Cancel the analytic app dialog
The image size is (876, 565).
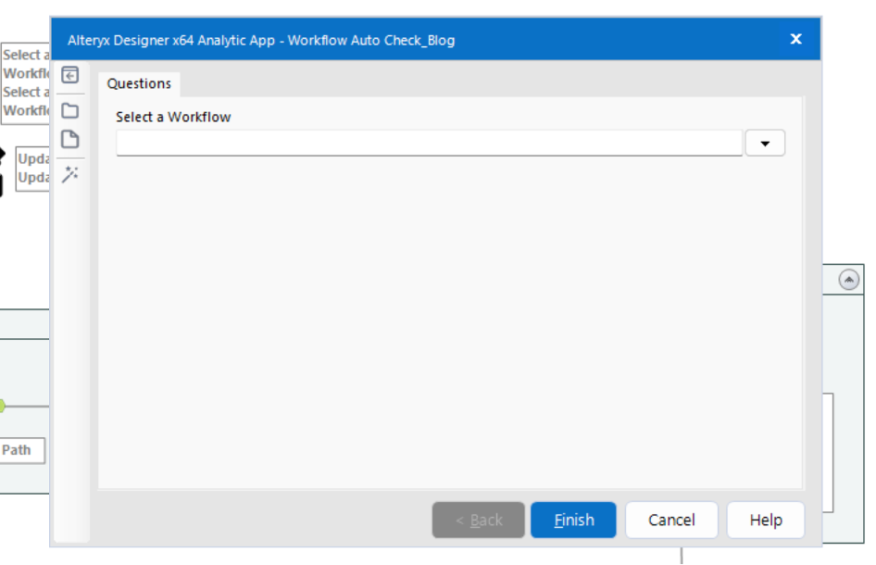tap(671, 520)
